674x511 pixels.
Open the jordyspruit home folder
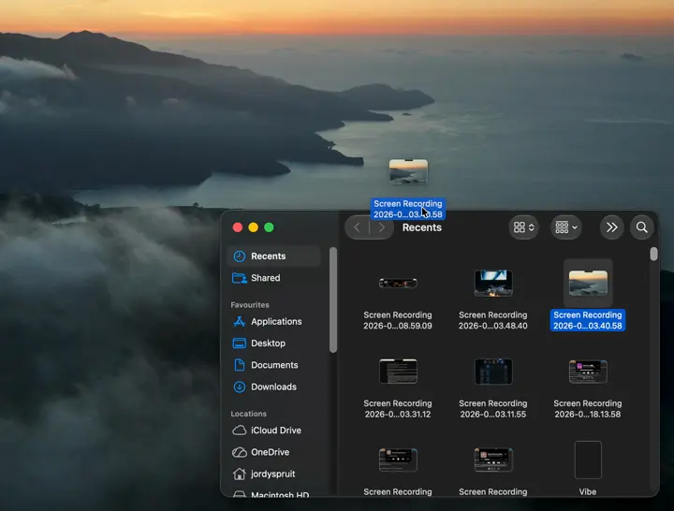point(274,474)
